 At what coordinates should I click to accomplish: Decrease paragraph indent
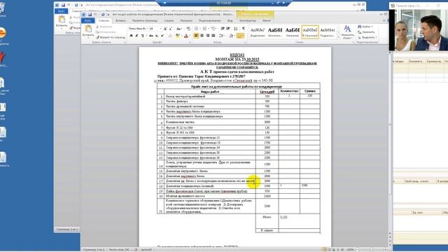tap(223, 29)
